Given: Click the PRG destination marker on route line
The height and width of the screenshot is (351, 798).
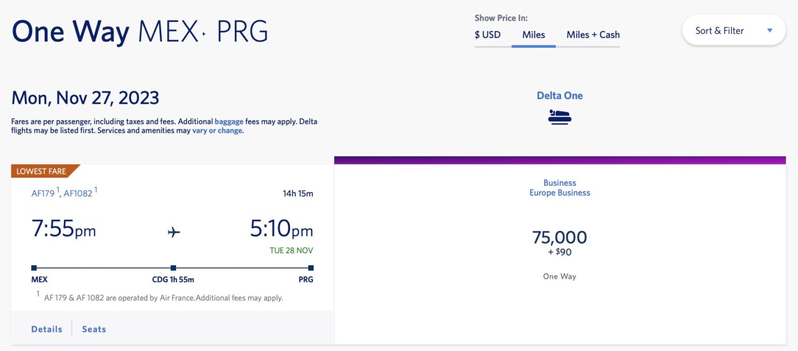Looking at the screenshot, I should click(311, 268).
